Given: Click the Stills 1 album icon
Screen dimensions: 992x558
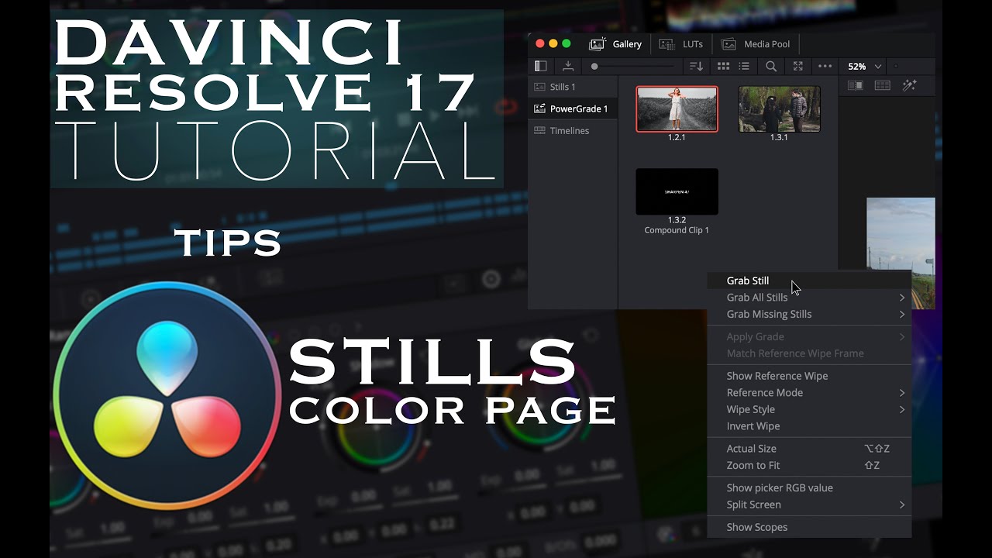Looking at the screenshot, I should point(539,87).
